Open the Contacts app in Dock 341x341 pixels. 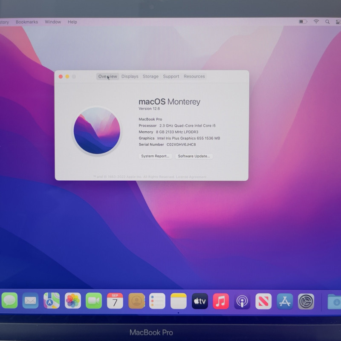point(136,301)
